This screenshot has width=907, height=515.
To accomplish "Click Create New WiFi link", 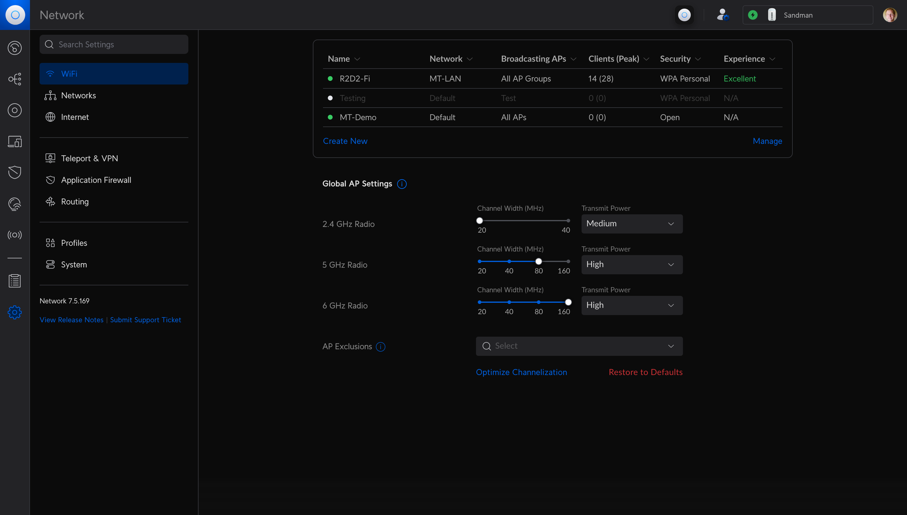I will (345, 141).
